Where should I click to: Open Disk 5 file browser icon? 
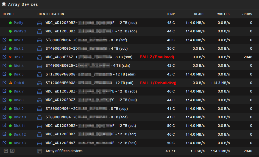4,74
